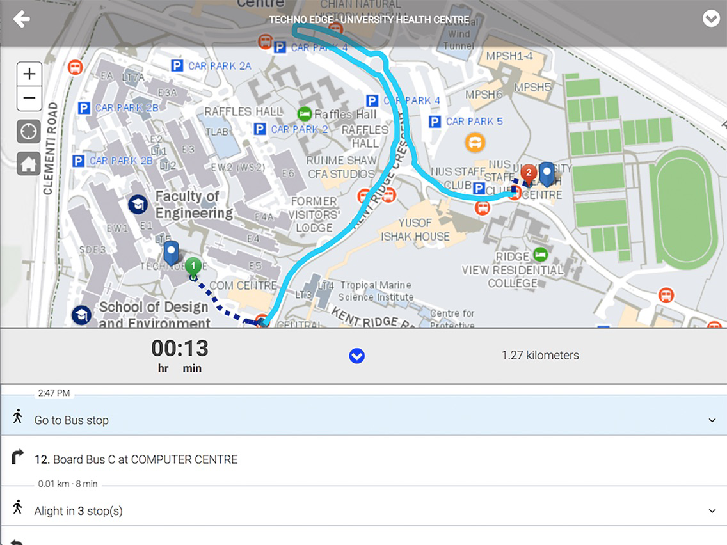Select the CAR PARK 5 parking icon

pyautogui.click(x=436, y=122)
